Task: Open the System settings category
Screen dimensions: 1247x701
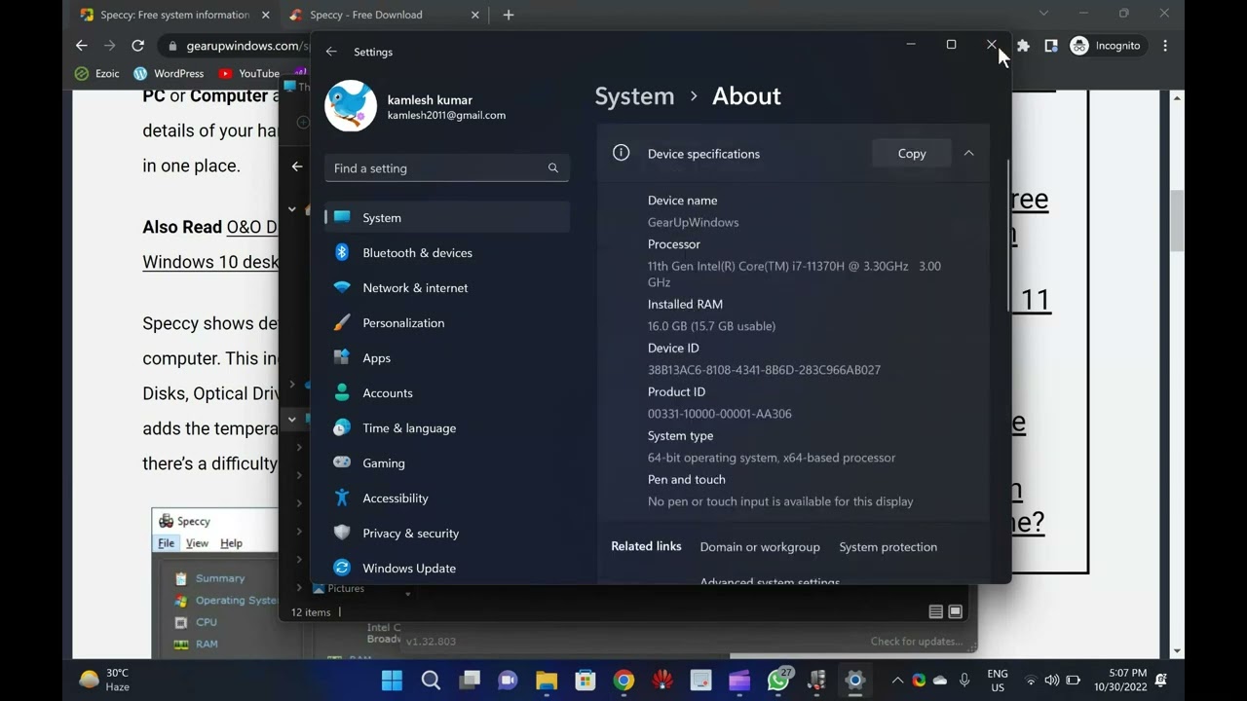Action: 447,217
